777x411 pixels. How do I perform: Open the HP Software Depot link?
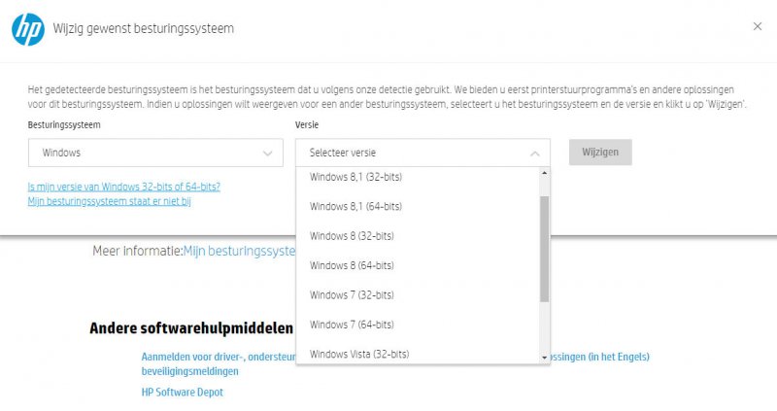[183, 393]
